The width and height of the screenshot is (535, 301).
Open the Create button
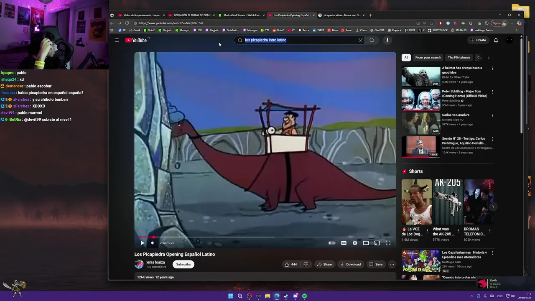click(x=478, y=40)
